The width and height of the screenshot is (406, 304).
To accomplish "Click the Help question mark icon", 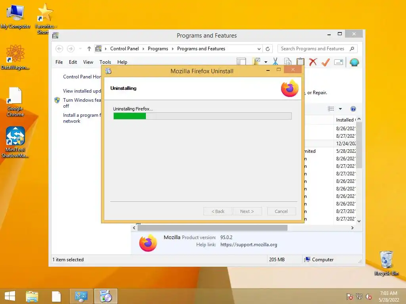I will 353,109.
